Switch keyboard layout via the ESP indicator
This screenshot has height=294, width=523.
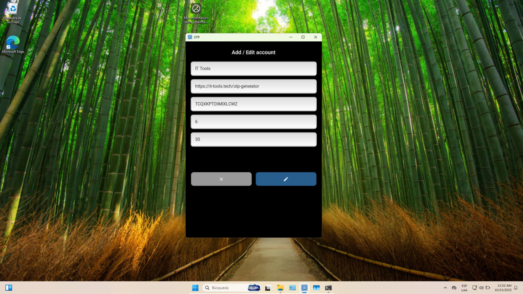(464, 287)
